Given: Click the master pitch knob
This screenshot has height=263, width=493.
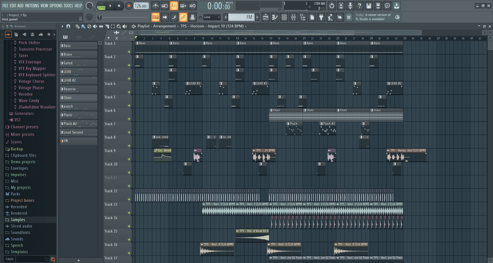Looking at the screenshot, I should (89, 17).
